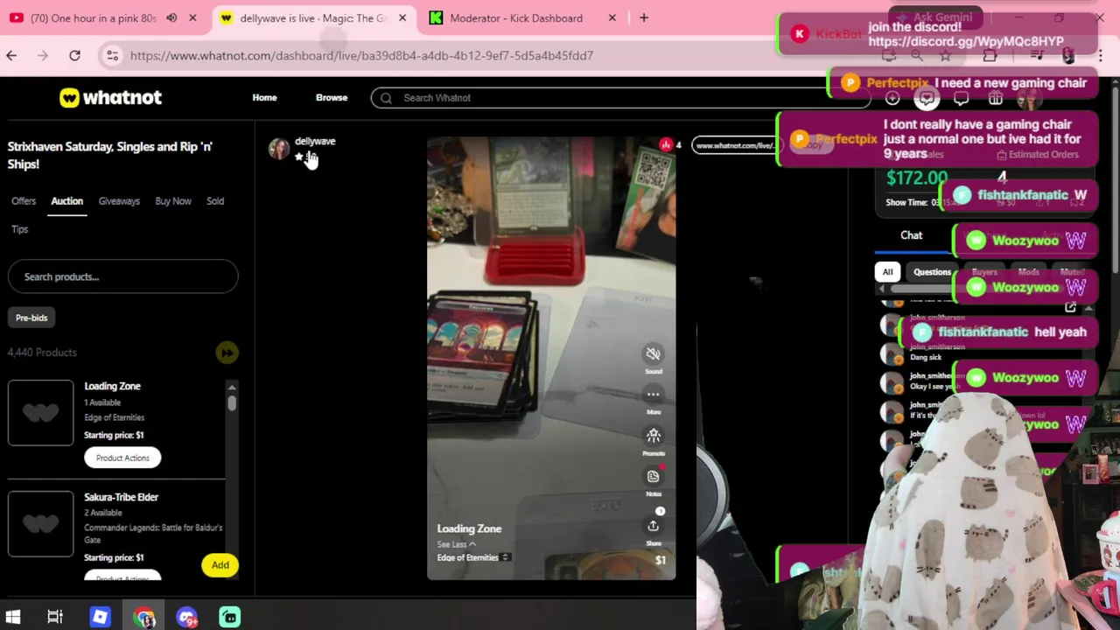1120x630 pixels.
Task: Open the chat bubble messages icon in header
Action: click(961, 99)
